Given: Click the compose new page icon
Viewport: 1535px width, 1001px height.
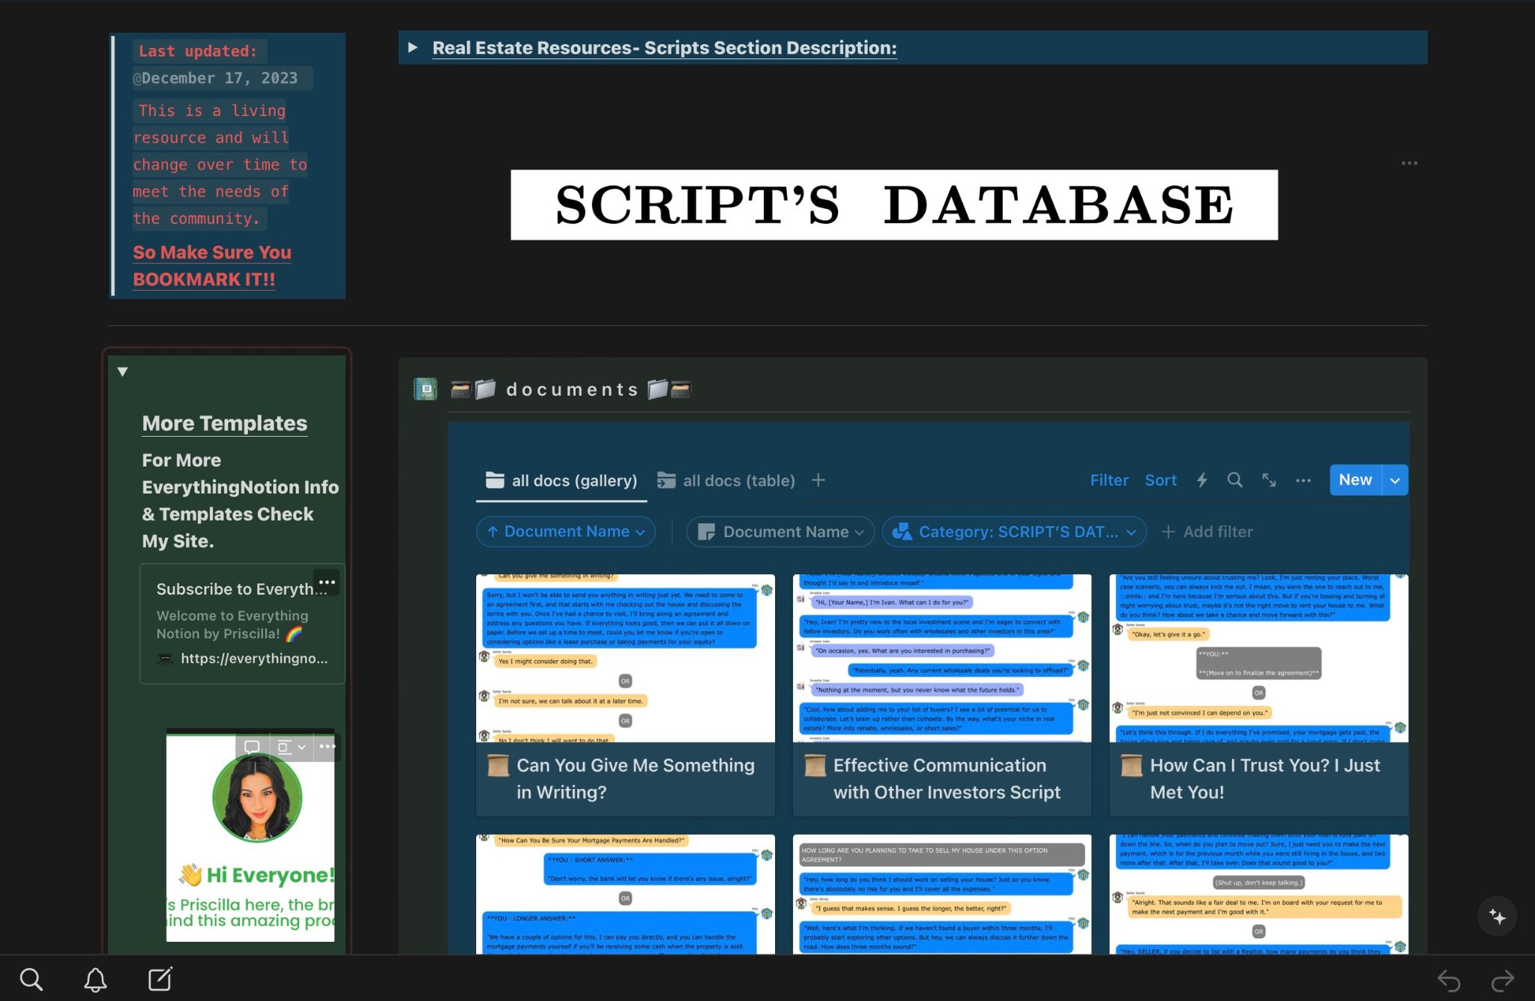Looking at the screenshot, I should pyautogui.click(x=160, y=979).
